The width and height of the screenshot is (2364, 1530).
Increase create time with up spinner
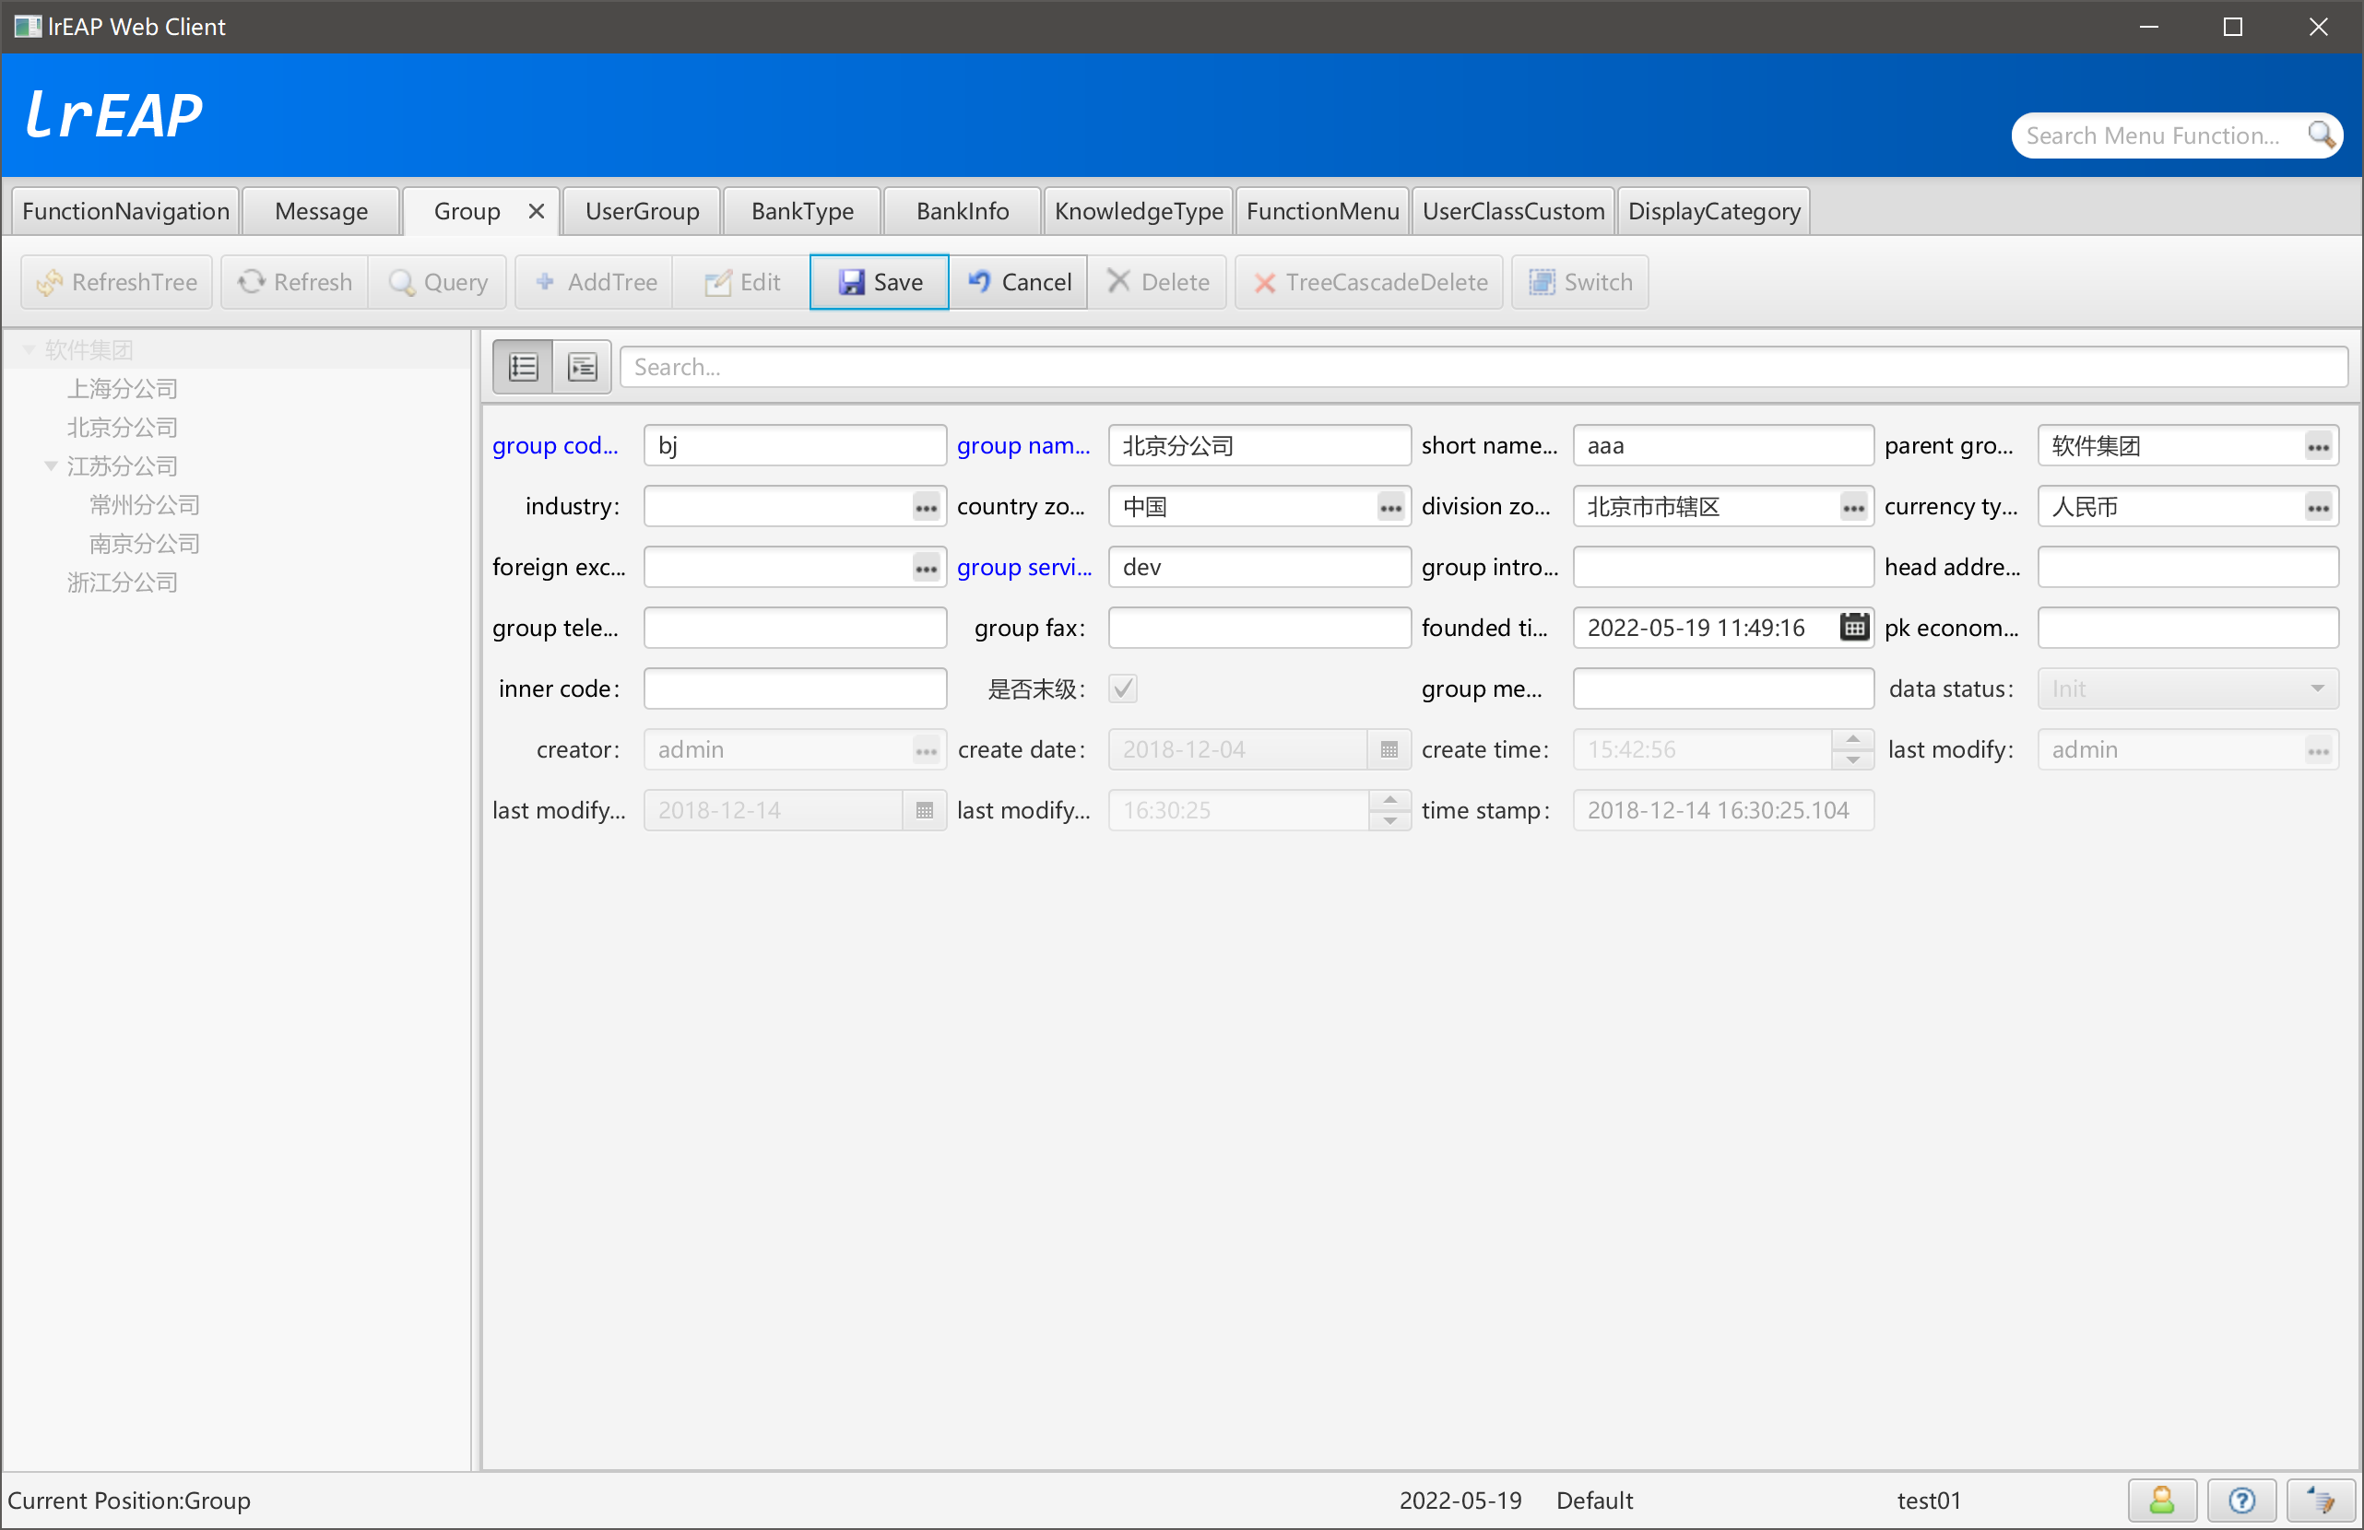[x=1852, y=740]
